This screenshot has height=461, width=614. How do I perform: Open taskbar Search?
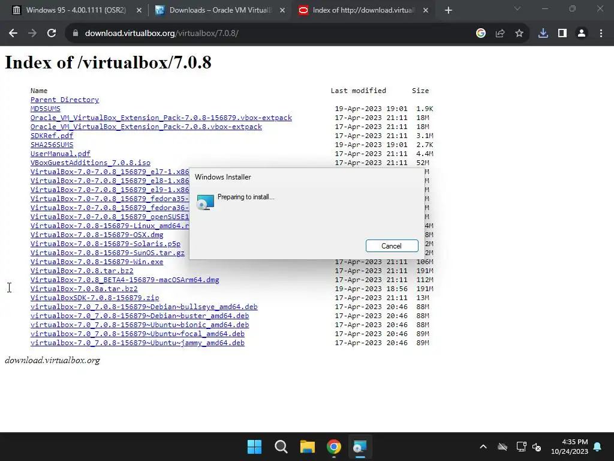pyautogui.click(x=281, y=447)
